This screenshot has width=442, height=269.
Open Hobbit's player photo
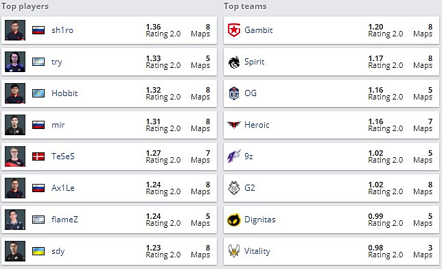15,93
